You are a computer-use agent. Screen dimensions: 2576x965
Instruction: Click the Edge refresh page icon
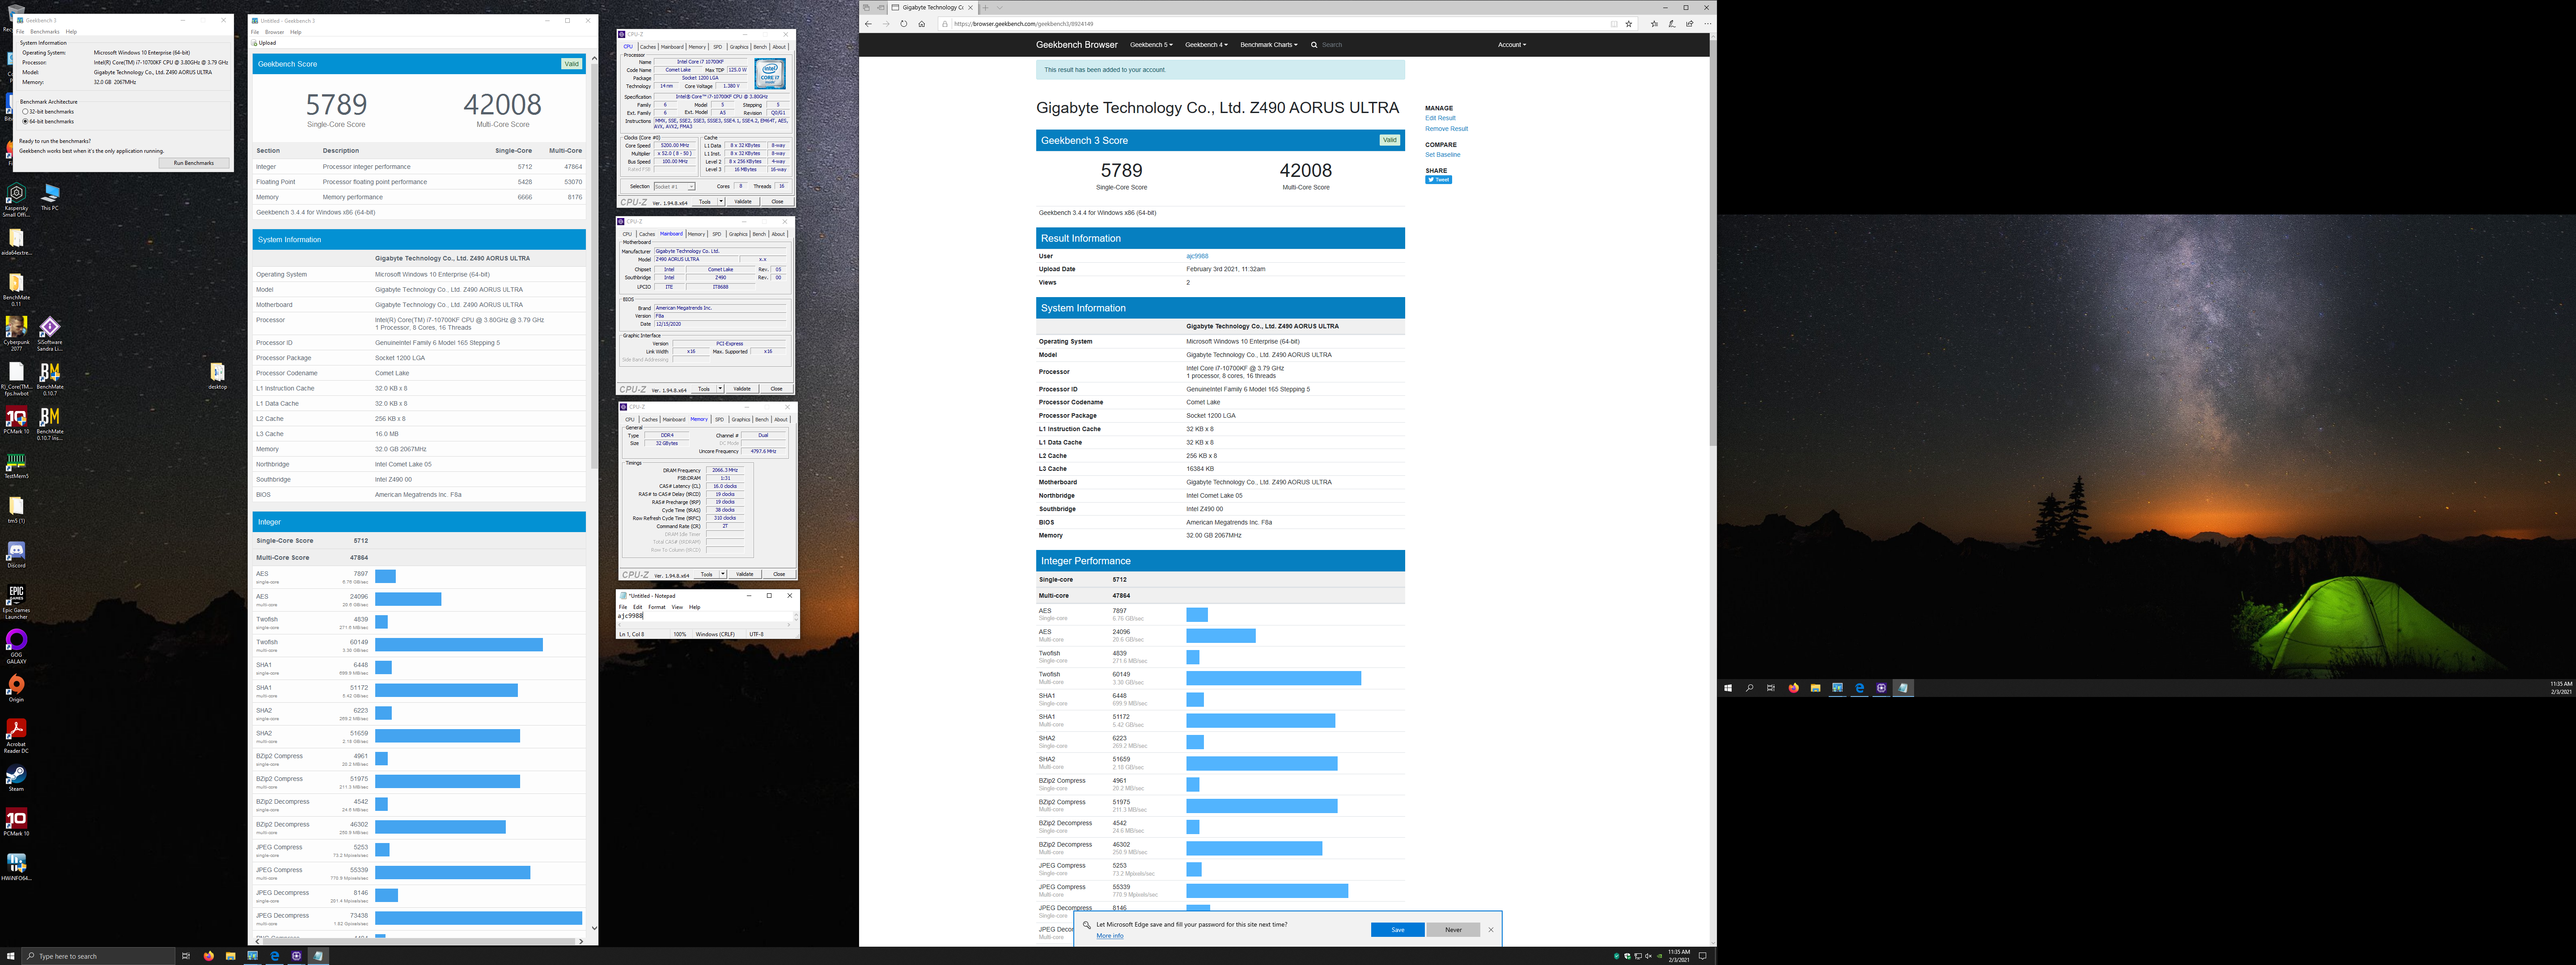pos(904,24)
